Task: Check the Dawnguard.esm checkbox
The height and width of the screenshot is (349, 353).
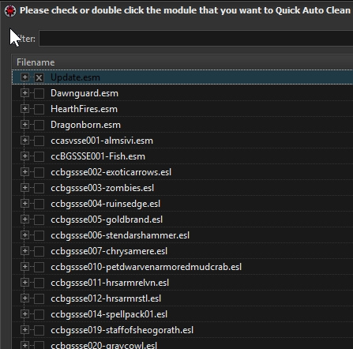Action: pyautogui.click(x=39, y=93)
